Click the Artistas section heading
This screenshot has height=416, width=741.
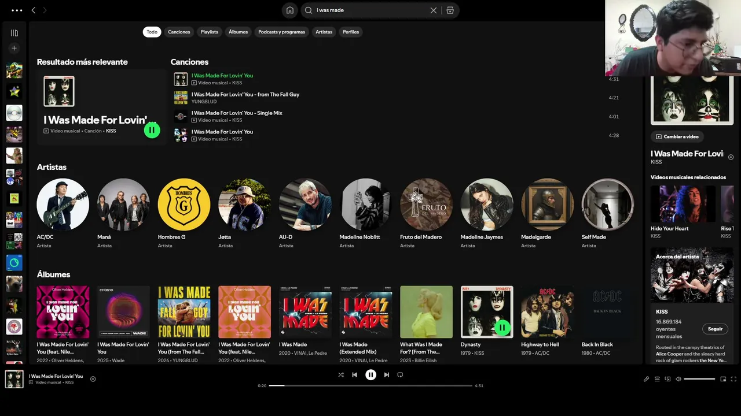[x=52, y=167]
